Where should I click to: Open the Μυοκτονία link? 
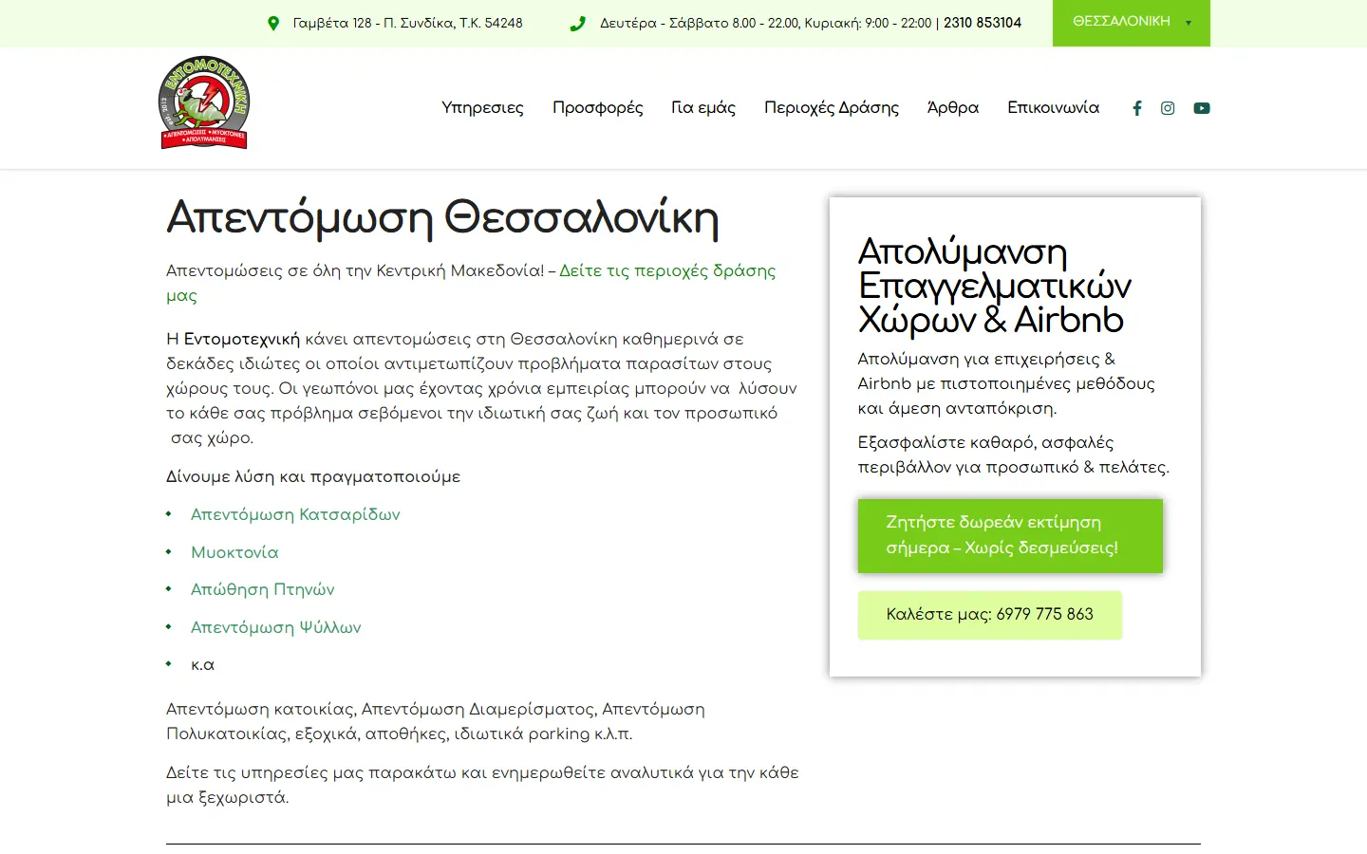click(234, 552)
